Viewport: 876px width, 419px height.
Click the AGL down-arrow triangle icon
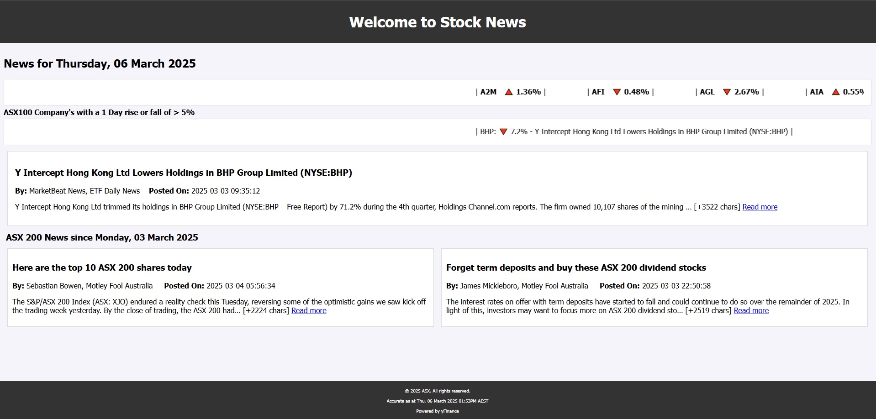pos(727,92)
